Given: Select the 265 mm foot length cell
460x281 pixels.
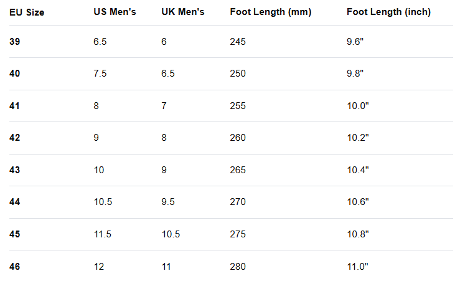Looking at the screenshot, I should pyautogui.click(x=238, y=170).
